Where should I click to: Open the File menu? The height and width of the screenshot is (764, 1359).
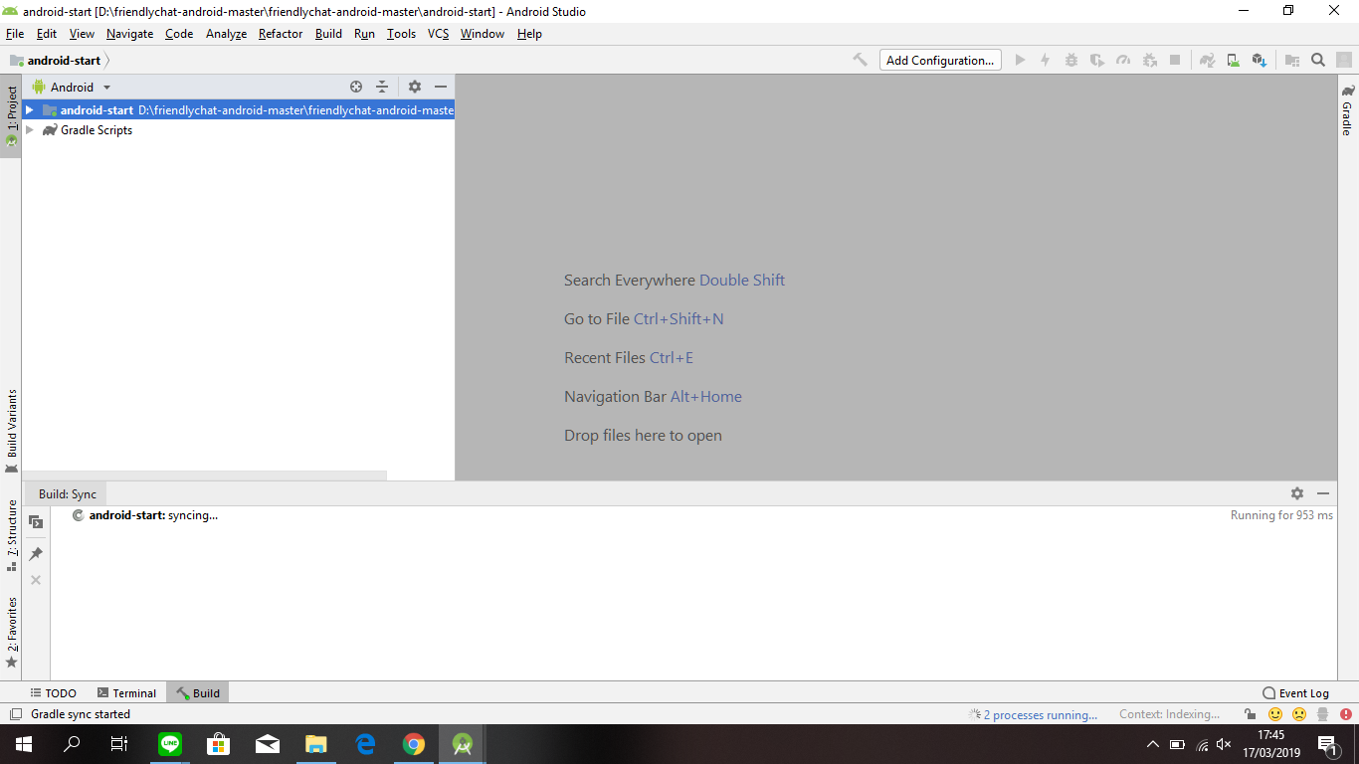[15, 34]
